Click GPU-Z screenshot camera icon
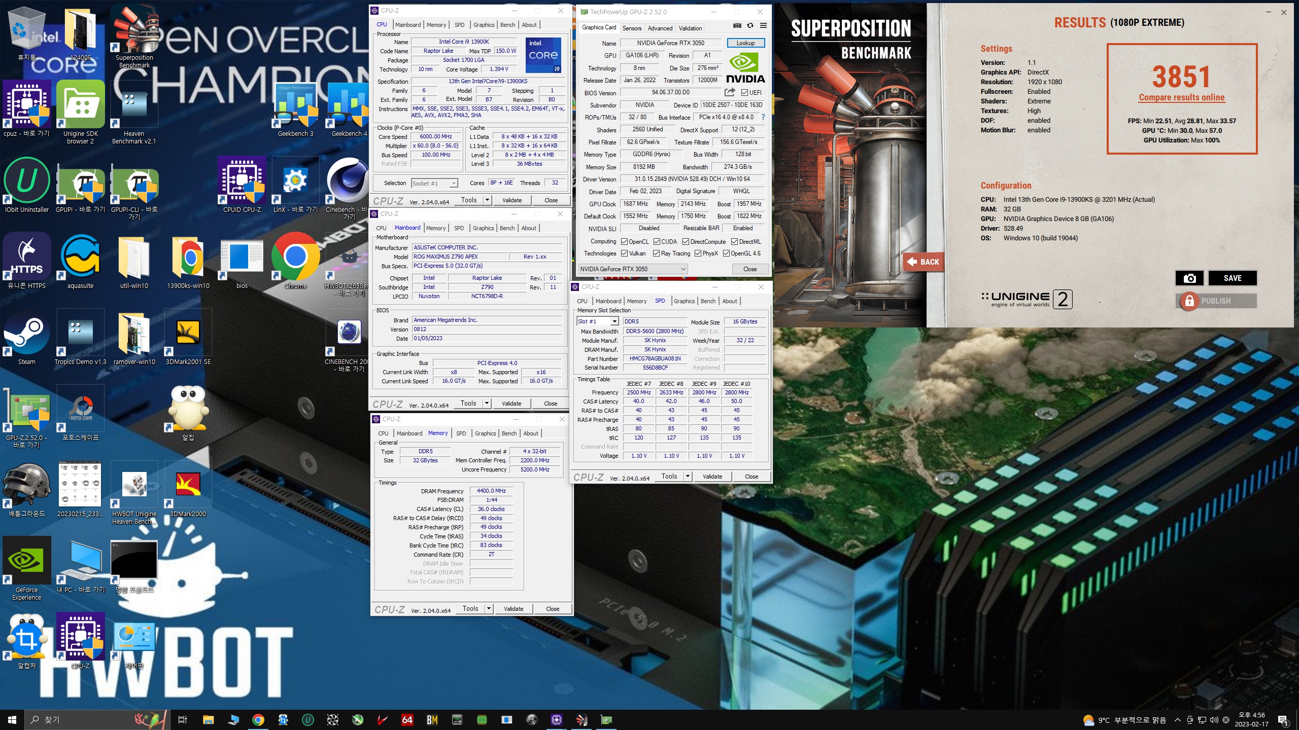 pos(737,26)
